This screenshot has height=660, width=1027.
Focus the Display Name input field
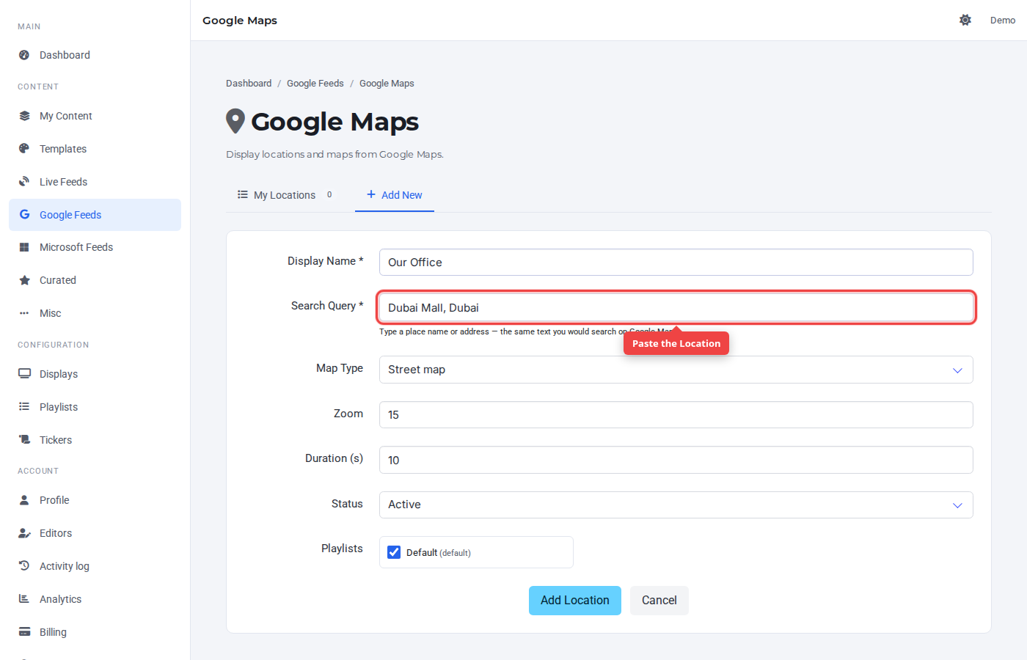[x=676, y=263]
